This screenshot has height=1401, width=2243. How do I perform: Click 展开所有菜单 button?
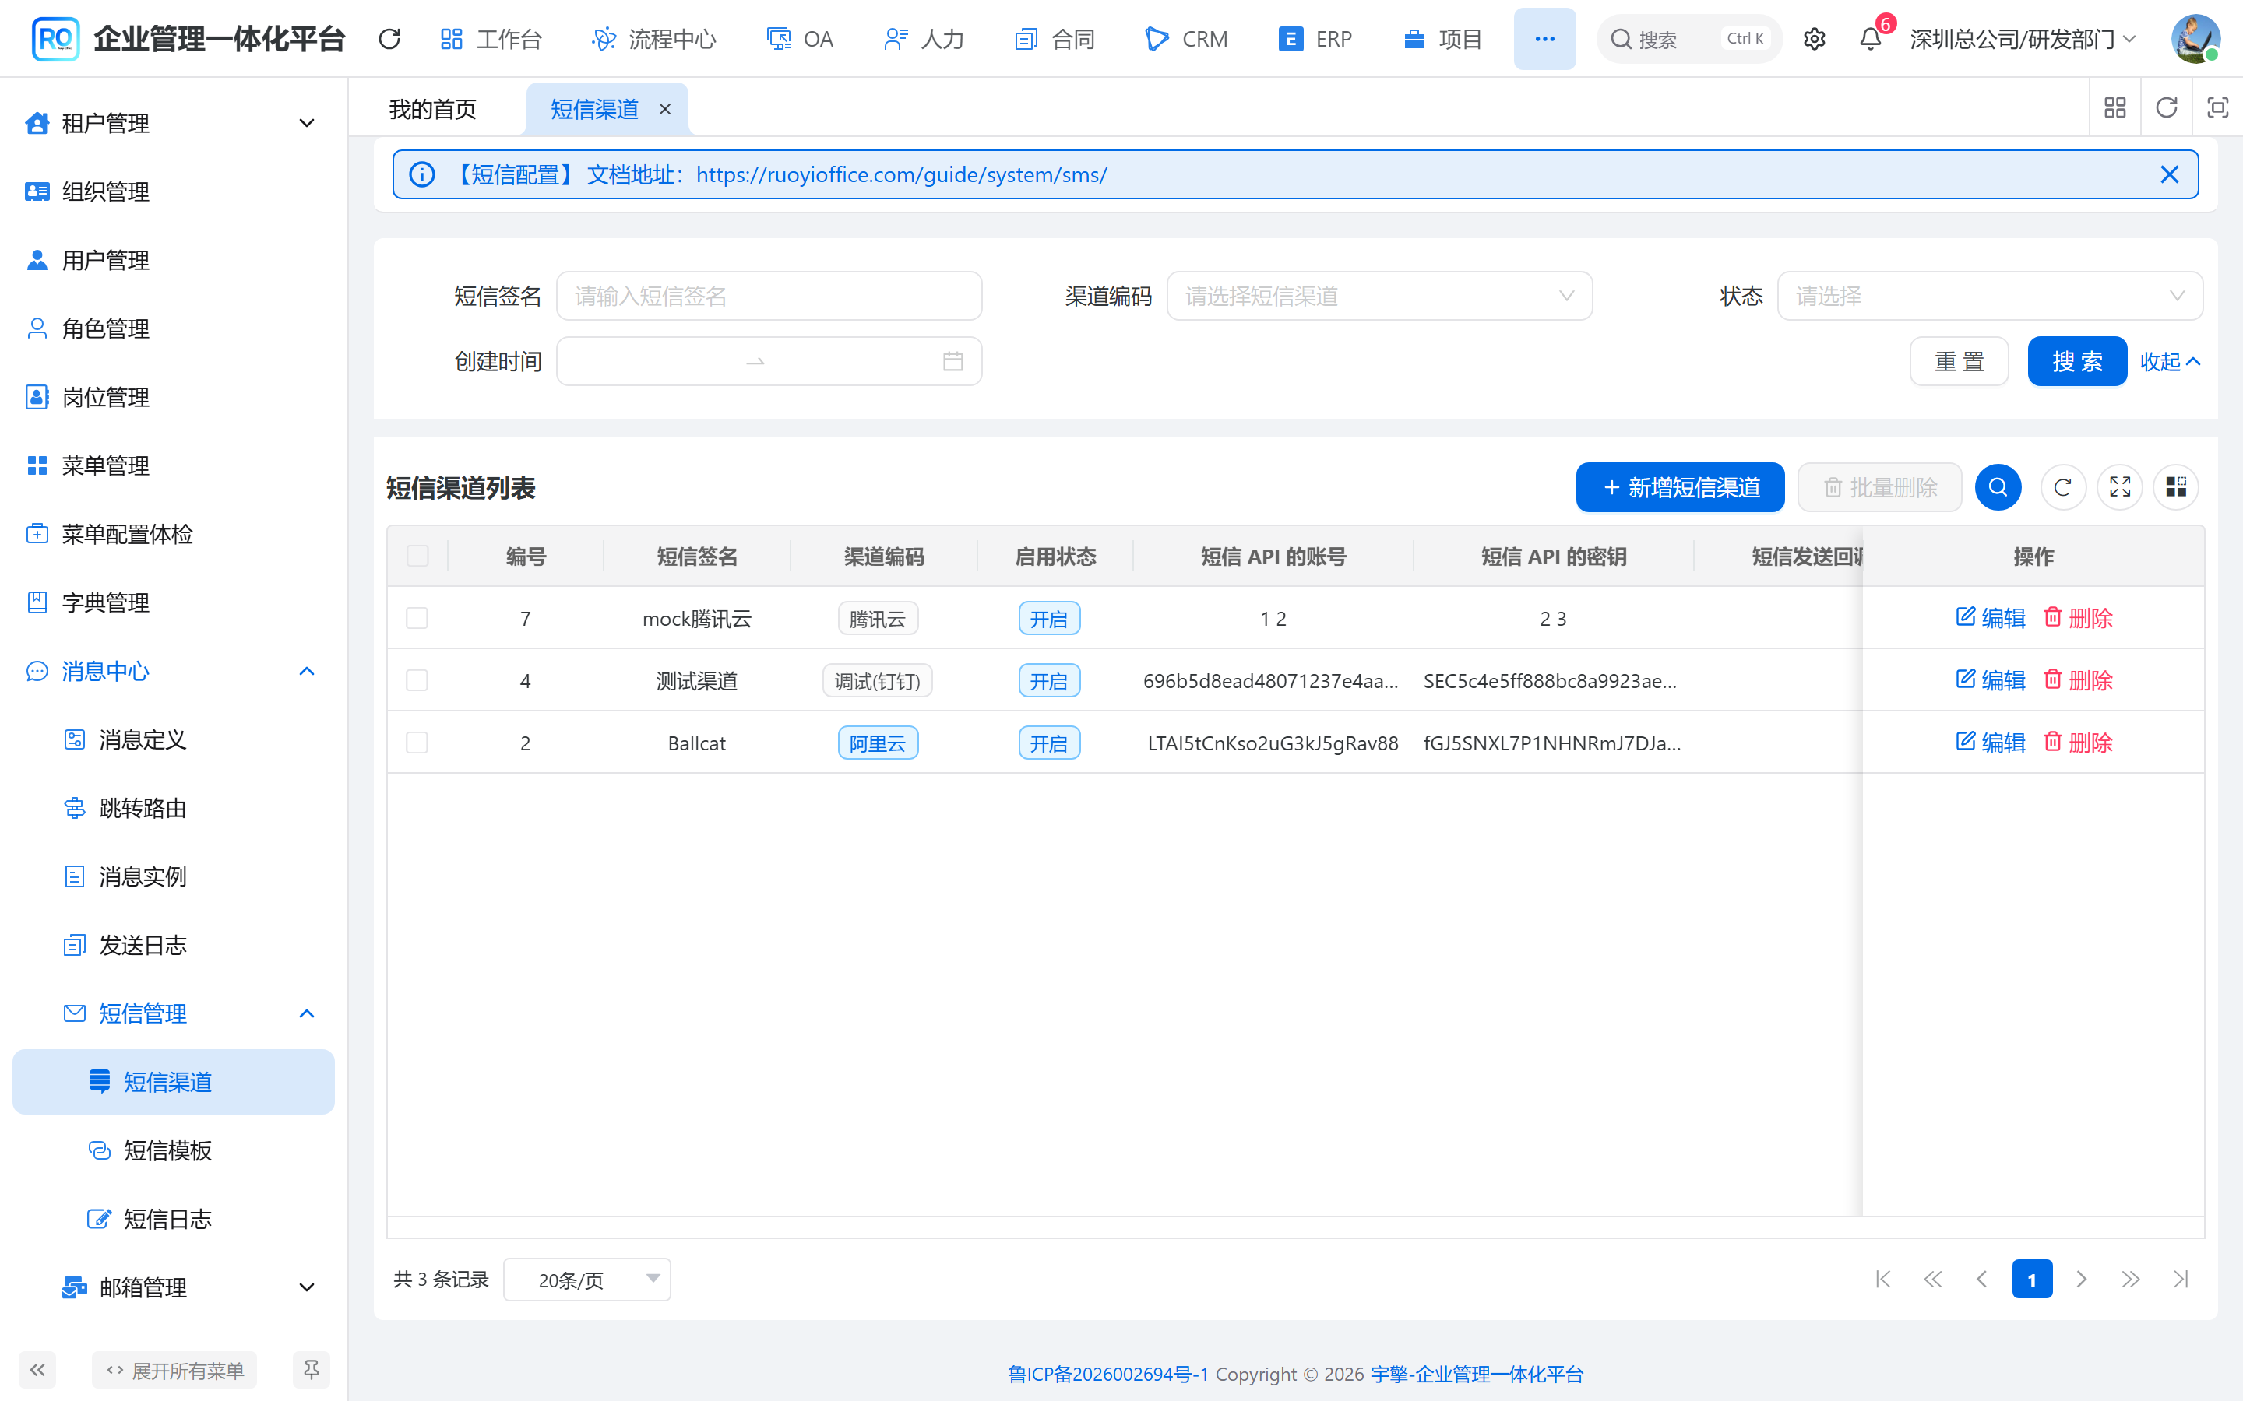[174, 1370]
